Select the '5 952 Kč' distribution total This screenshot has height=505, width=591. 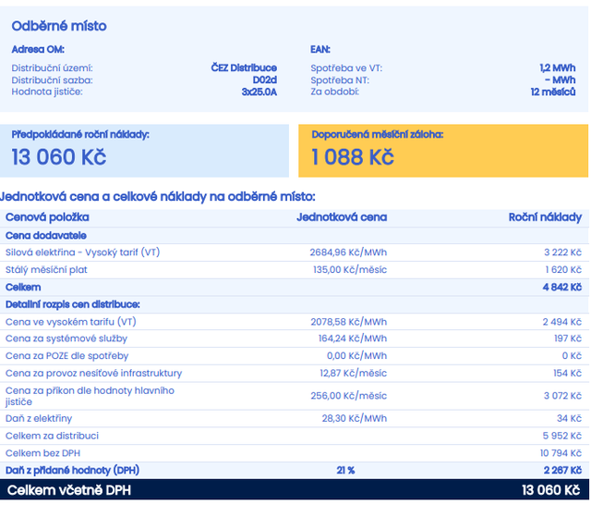click(x=562, y=436)
